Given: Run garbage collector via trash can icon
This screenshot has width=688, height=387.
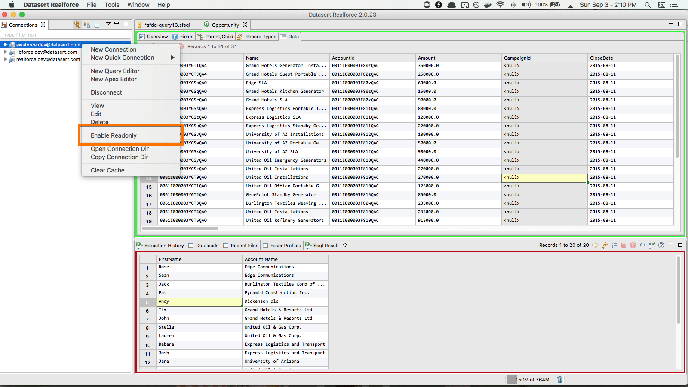Looking at the screenshot, I should (x=559, y=379).
